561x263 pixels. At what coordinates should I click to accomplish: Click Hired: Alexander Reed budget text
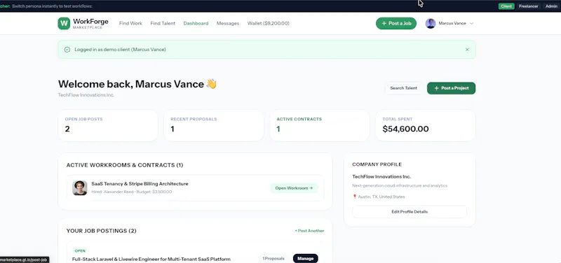coord(131,192)
